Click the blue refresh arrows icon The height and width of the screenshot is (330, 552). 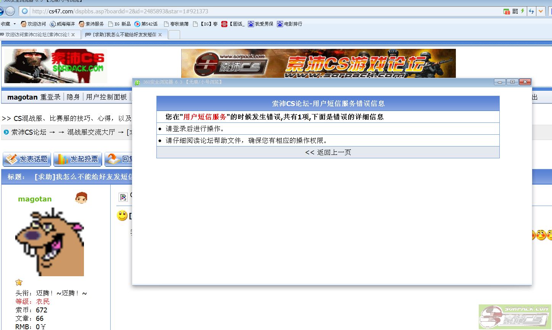[x=531, y=11]
